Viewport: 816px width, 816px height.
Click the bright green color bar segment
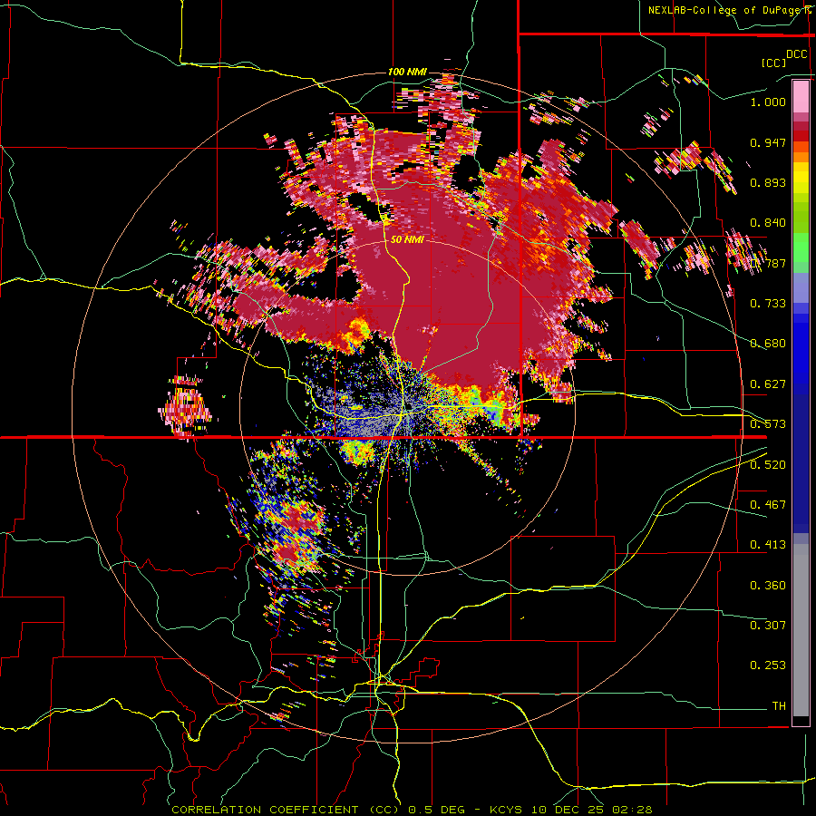coord(801,248)
